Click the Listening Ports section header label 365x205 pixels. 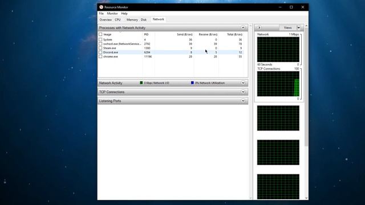pos(110,101)
